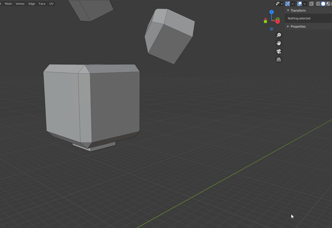This screenshot has width=332, height=228.
Task: Open the overlays dropdown arrow
Action: pos(305,4)
